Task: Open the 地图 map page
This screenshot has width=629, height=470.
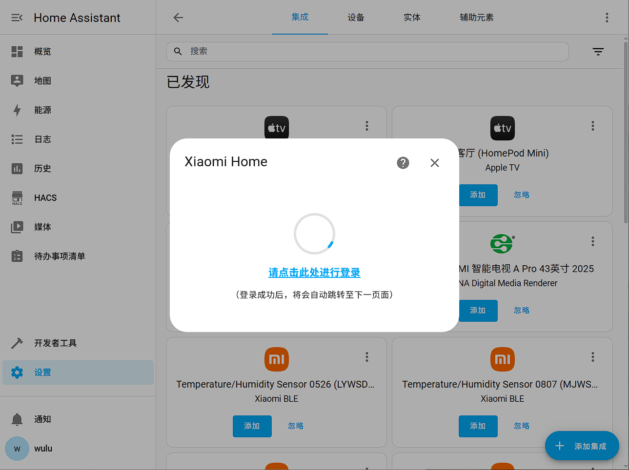Action: [78, 81]
